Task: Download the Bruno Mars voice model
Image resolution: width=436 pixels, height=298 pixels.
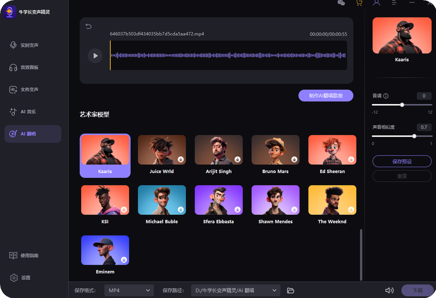Action: coord(294,159)
